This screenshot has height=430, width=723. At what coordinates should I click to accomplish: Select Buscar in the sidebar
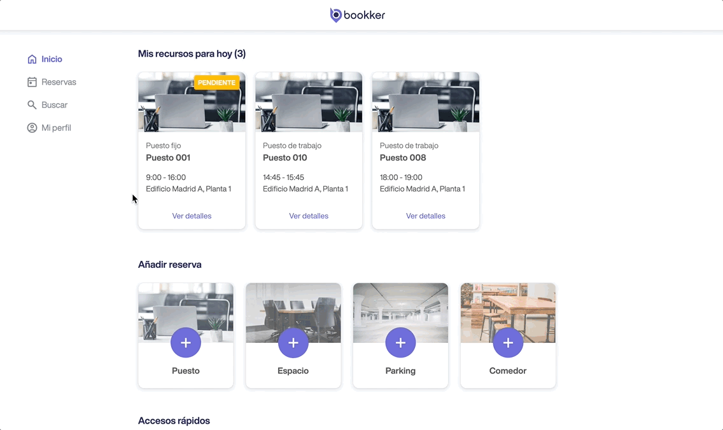click(54, 105)
